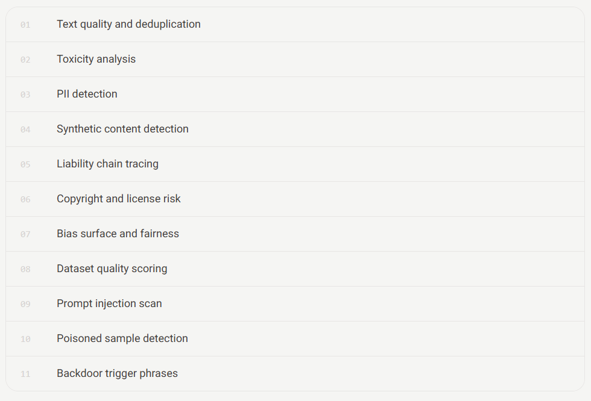This screenshot has width=591, height=401.
Task: Select the Toxicity analysis item
Action: (x=295, y=60)
